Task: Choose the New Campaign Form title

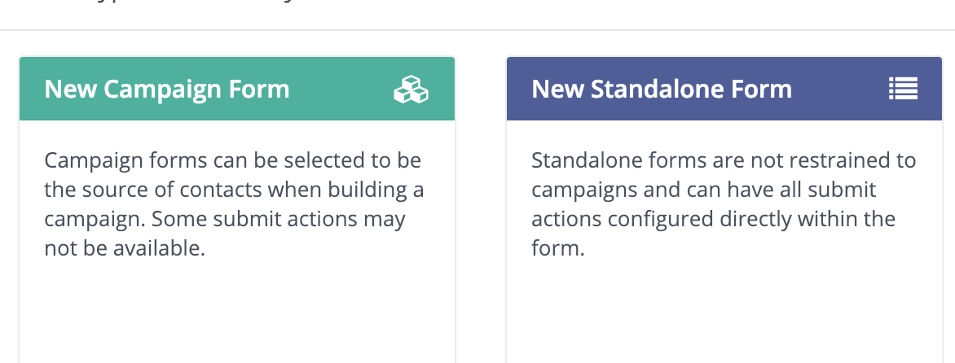Action: point(167,90)
